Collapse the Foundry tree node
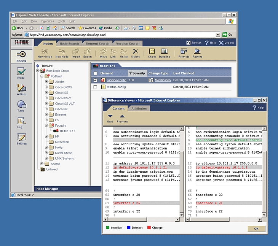Screen dimensions: 278x246 coord(46,125)
